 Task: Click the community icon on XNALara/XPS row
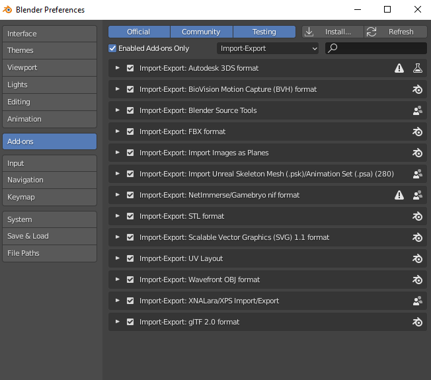pos(417,301)
